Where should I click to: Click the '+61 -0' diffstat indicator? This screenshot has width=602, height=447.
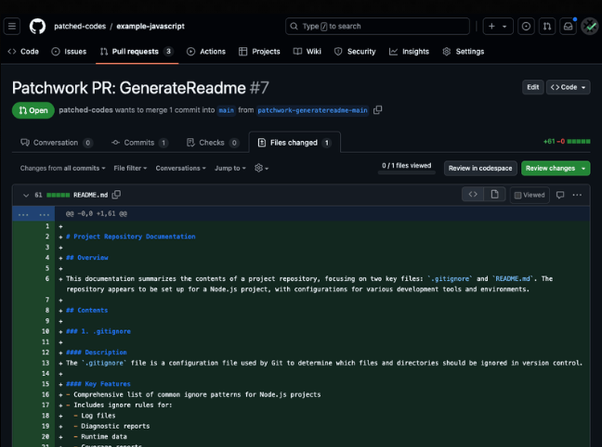tap(566, 141)
